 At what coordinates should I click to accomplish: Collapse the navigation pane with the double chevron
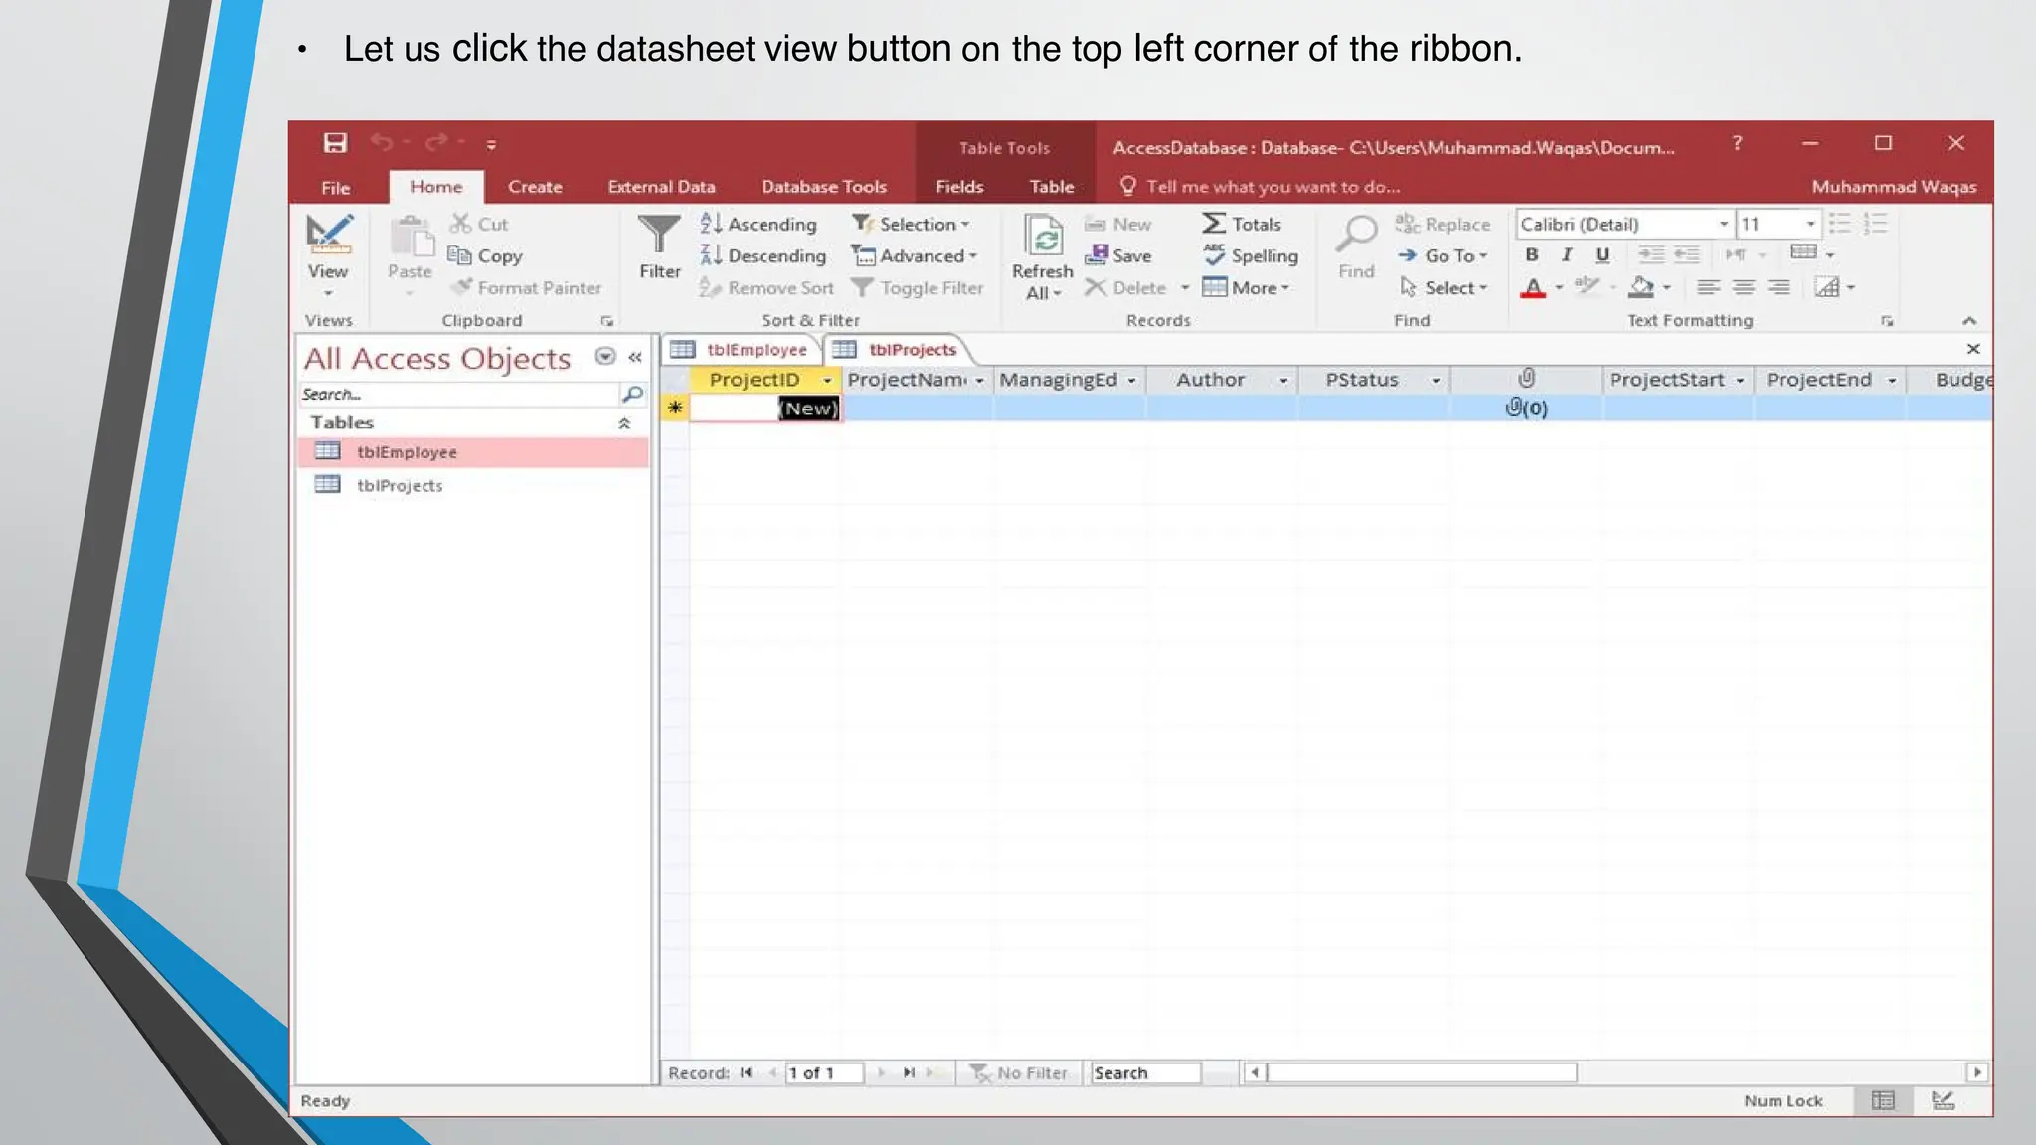click(x=635, y=357)
